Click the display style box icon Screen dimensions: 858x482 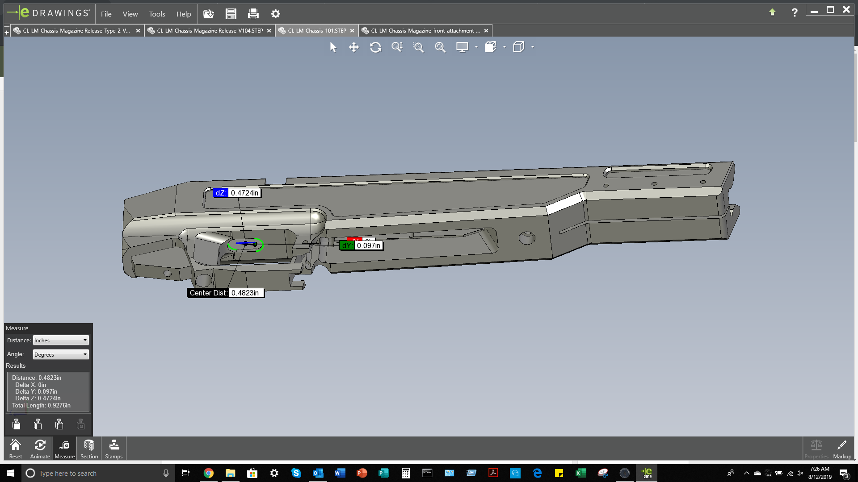pos(518,47)
